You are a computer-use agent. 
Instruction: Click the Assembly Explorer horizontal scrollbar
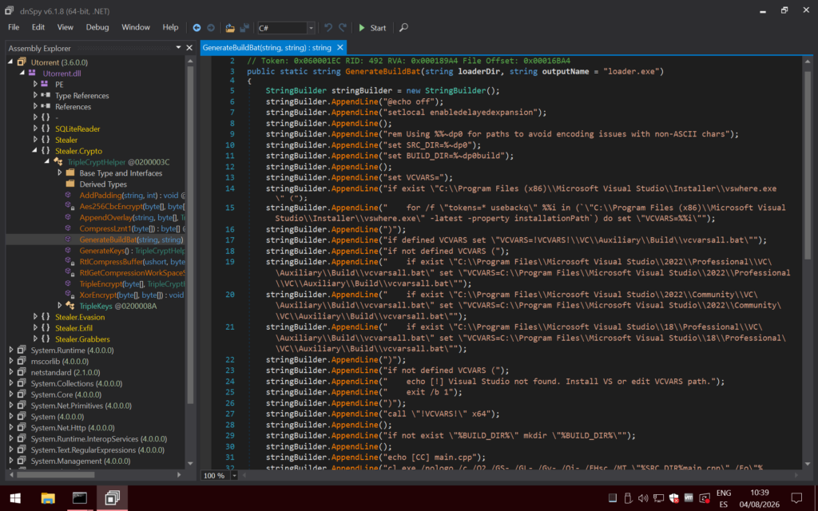tap(55, 475)
